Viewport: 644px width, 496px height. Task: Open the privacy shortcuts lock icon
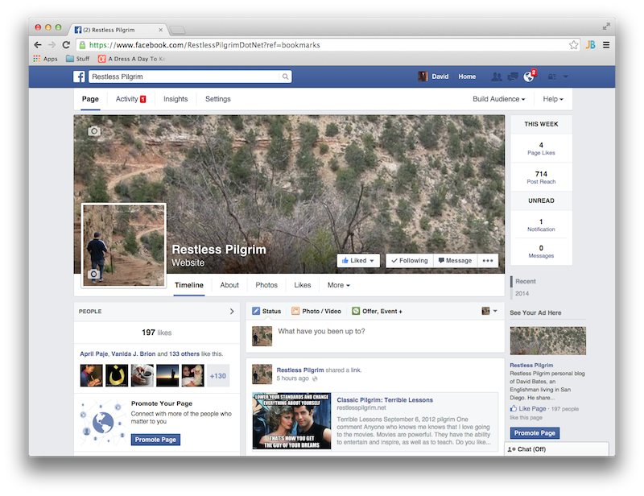click(551, 76)
